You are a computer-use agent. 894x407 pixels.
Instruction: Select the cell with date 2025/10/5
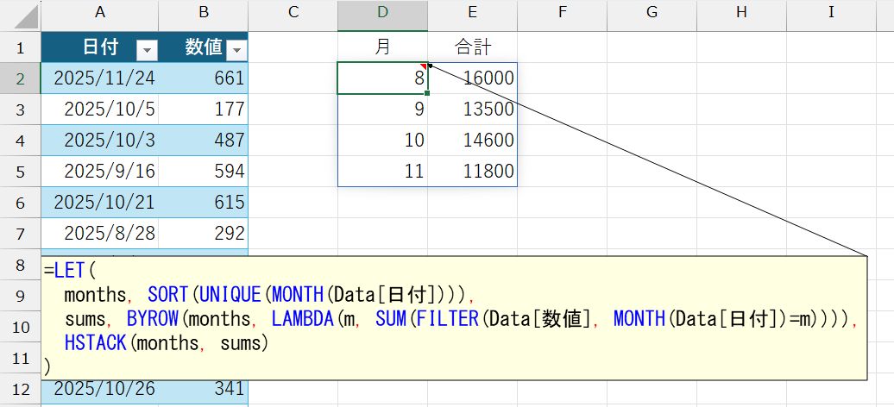100,109
